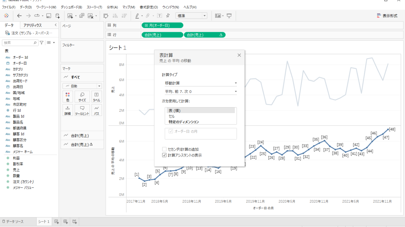Expand the new worksheet toolbar dropdown arrow
Image resolution: width=405 pixels, height=227 pixels.
pyautogui.click(x=76, y=16)
